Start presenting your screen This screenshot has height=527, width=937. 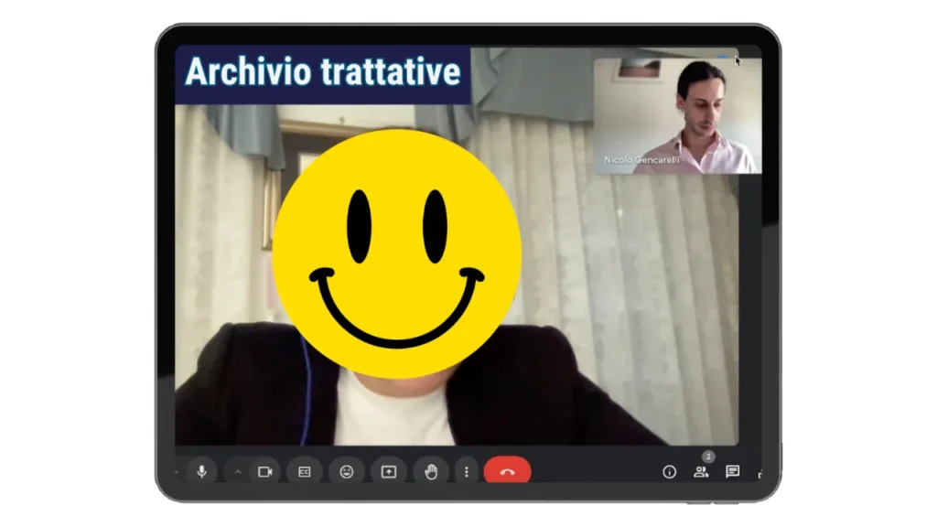388,471
